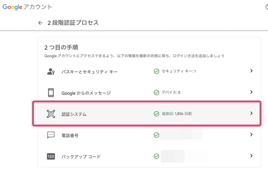The height and width of the screenshot is (171, 268).
Task: Click the passkey and security key icon
Action: pyautogui.click(x=51, y=71)
